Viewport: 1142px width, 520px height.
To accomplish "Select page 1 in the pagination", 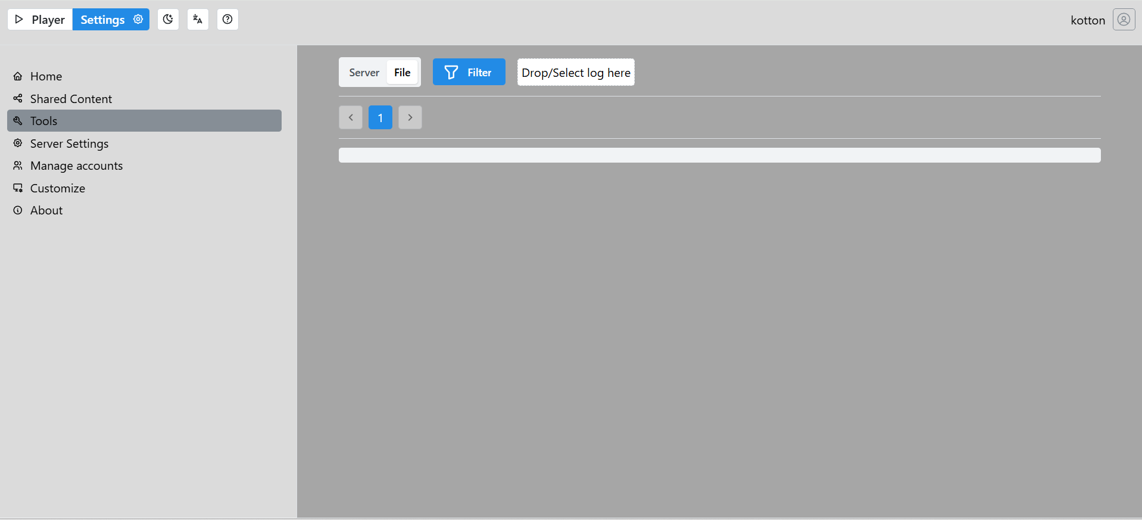I will coord(380,117).
